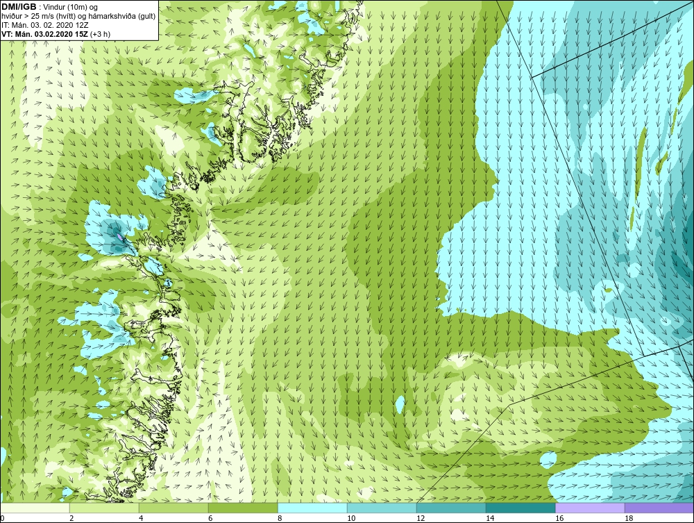Click the 0–2 m/s pale legend swatch
This screenshot has width=694, height=523.
click(x=35, y=508)
